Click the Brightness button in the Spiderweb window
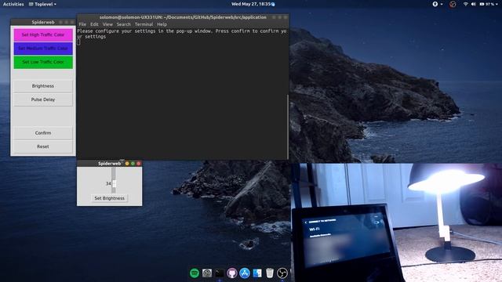Image resolution: width=502 pixels, height=282 pixels. coord(43,86)
